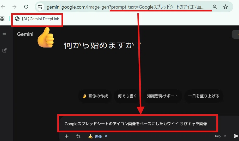Open the apps grid in bookmarks bar

2,19
